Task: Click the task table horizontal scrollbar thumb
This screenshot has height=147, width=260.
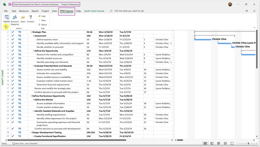Action: (x=67, y=140)
